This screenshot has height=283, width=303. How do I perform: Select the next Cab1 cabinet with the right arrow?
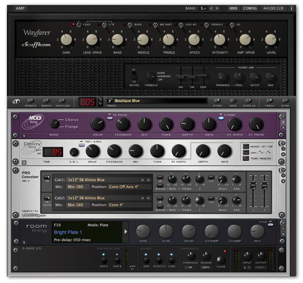148,180
